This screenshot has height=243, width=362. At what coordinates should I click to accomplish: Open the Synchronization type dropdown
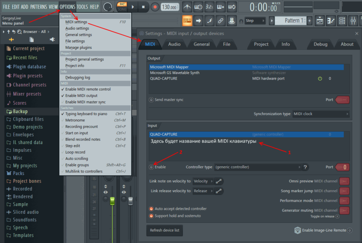click(321, 114)
